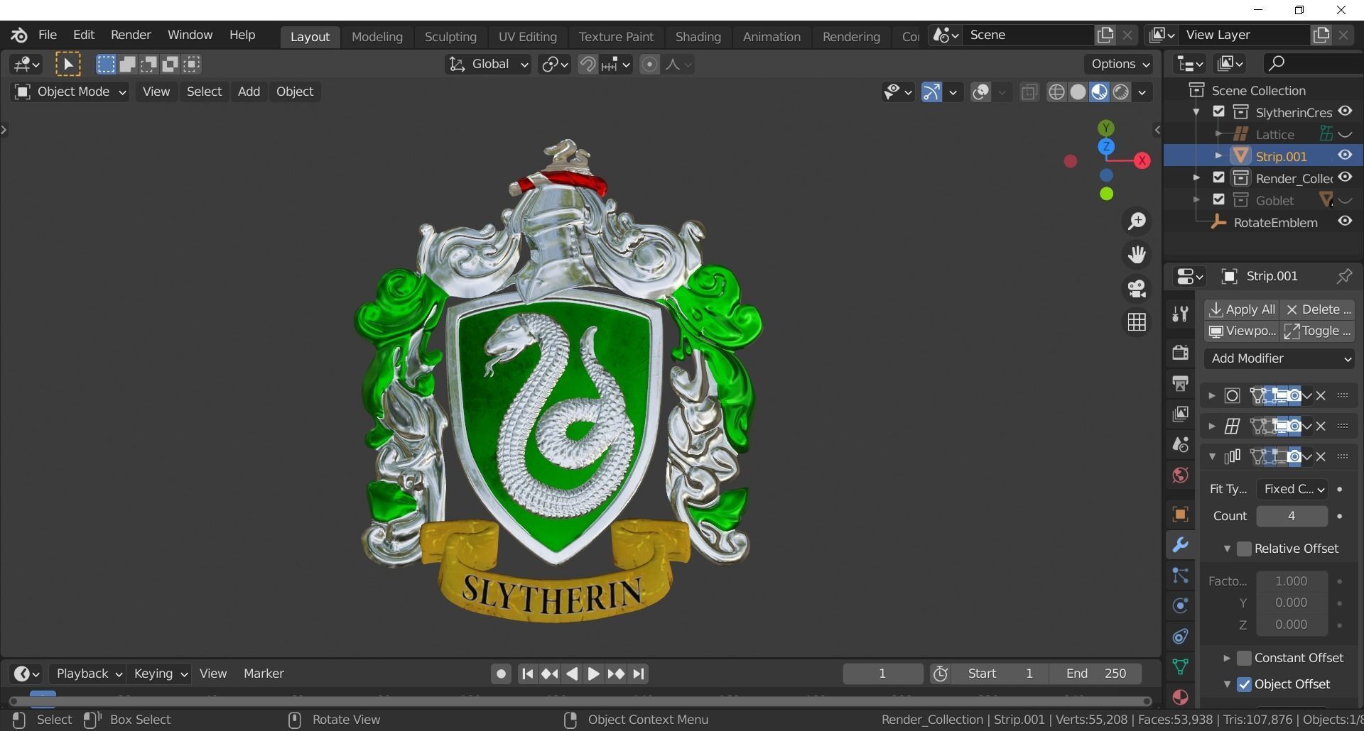Switch to wireframe shading

pyautogui.click(x=1056, y=92)
